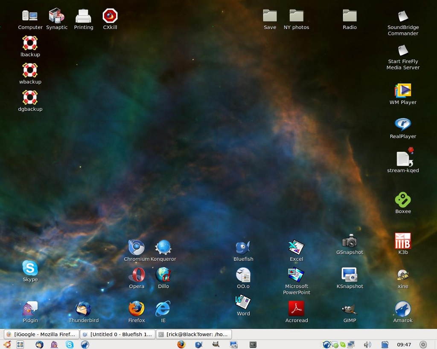The width and height of the screenshot is (437, 349).
Task: Launch Pidgin from the bottom panel
Action: (x=54, y=345)
